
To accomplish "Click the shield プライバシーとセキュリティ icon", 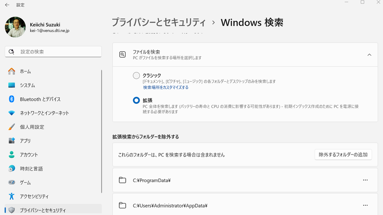I will (x=12, y=210).
